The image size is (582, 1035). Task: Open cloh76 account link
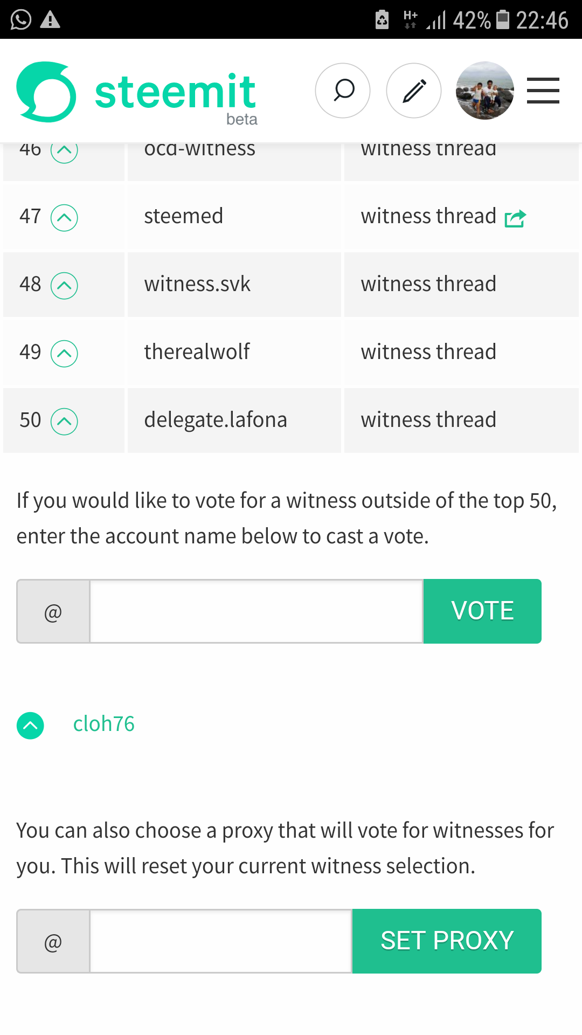(103, 724)
